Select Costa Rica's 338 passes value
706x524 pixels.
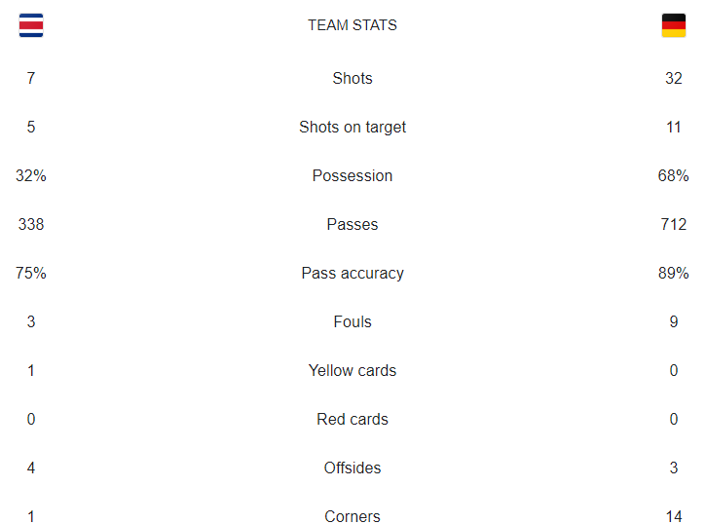pyautogui.click(x=31, y=224)
